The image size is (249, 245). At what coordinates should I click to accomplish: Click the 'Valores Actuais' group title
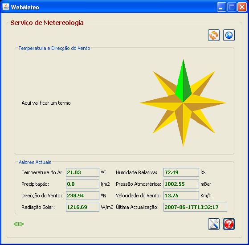[35, 162]
